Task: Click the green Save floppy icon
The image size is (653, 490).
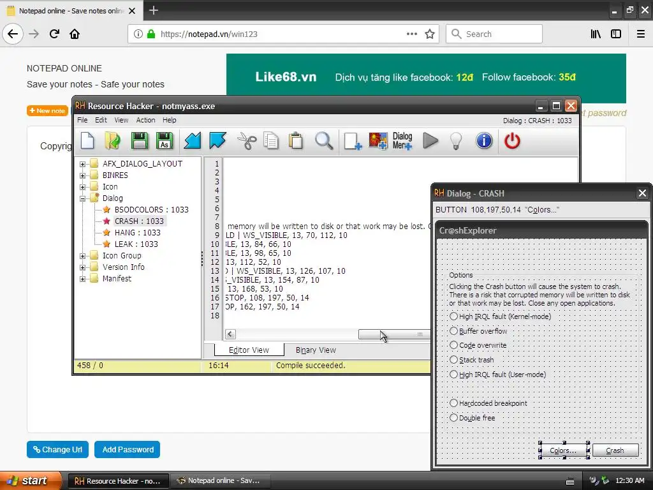Action: (x=140, y=141)
